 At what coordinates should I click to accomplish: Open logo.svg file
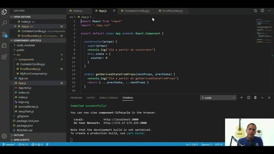(x=38, y=102)
